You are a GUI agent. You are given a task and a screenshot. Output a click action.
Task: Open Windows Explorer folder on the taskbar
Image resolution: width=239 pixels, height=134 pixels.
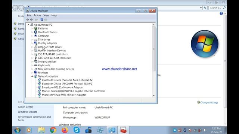coord(41,130)
